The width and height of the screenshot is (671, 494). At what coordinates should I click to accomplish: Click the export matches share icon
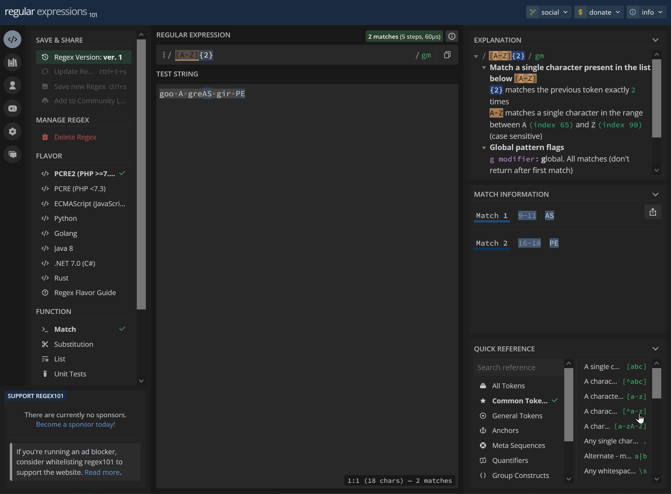[653, 212]
